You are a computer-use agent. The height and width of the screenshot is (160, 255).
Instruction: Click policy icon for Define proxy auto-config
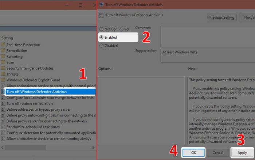pyautogui.click(x=3, y=115)
